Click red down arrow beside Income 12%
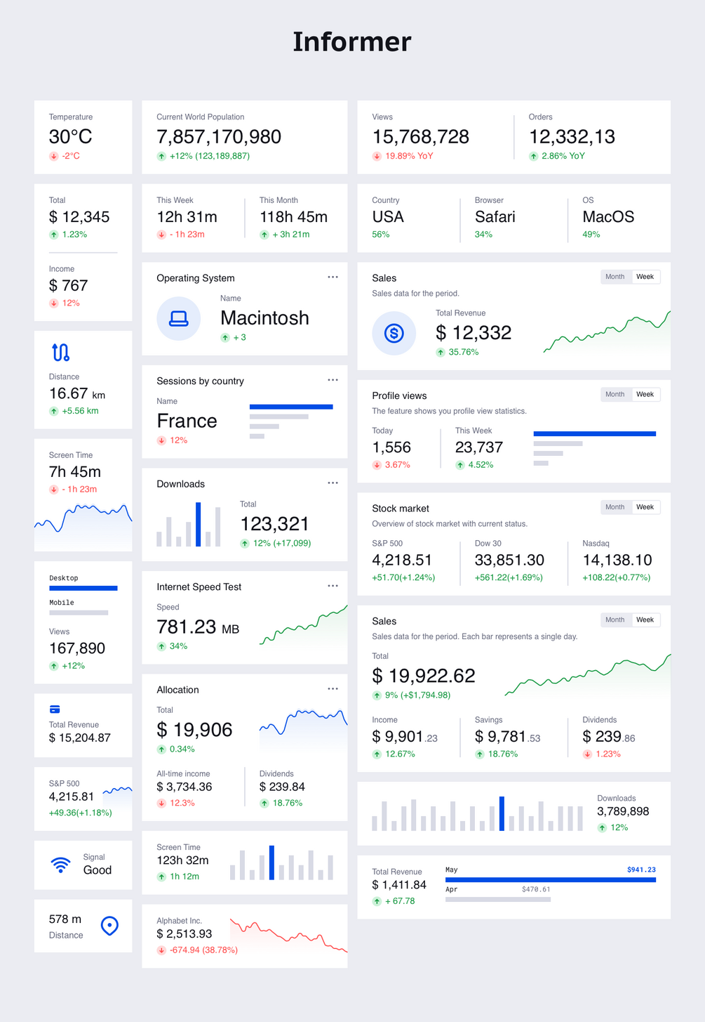 point(53,303)
